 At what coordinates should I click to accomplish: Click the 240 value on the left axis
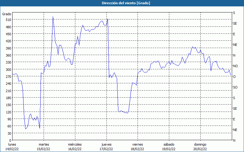[x=9, y=84]
